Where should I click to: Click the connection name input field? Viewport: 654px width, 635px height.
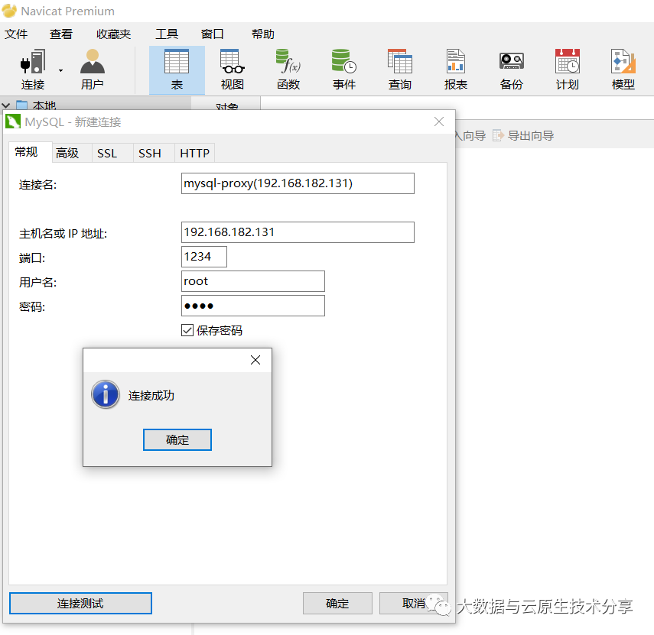point(298,183)
